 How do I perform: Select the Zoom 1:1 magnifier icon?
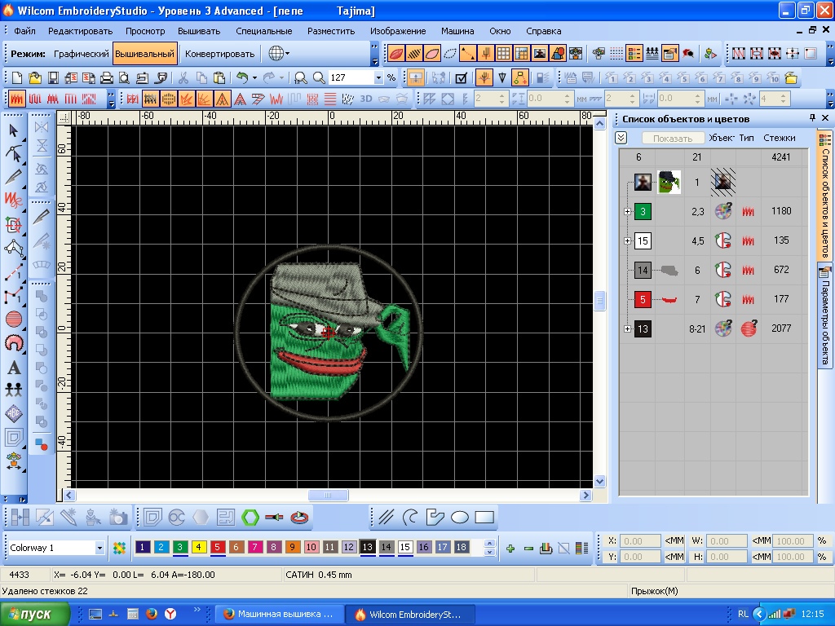pos(301,78)
